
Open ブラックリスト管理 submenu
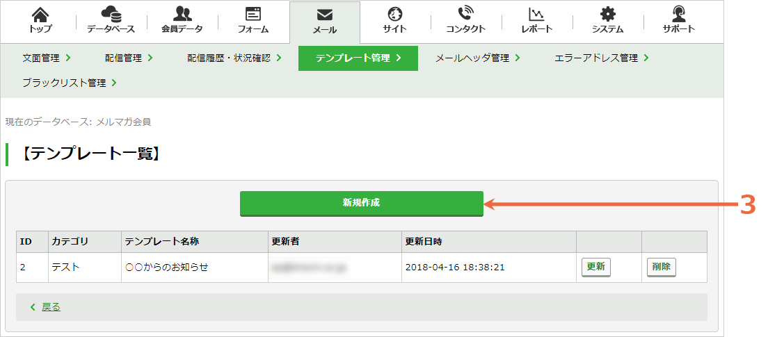tap(70, 83)
